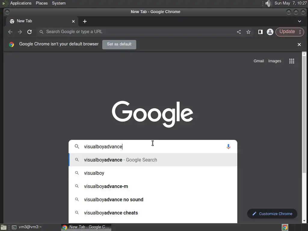Click the volume speaker icon
This screenshot has width=308, height=231.
click(268, 3)
